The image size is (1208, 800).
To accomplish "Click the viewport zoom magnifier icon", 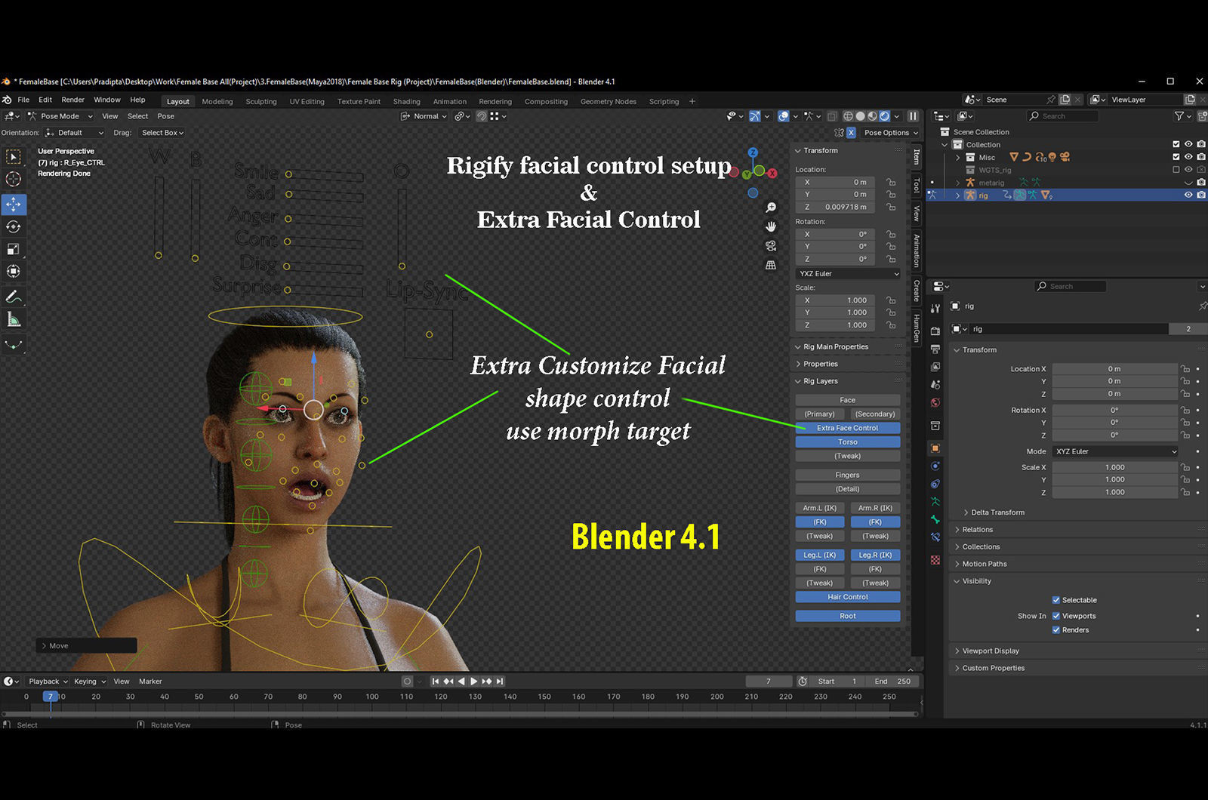I will click(771, 207).
